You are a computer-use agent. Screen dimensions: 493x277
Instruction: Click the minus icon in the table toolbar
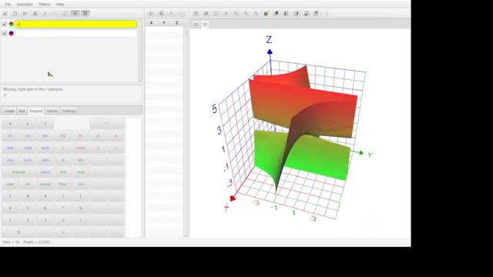[182, 14]
